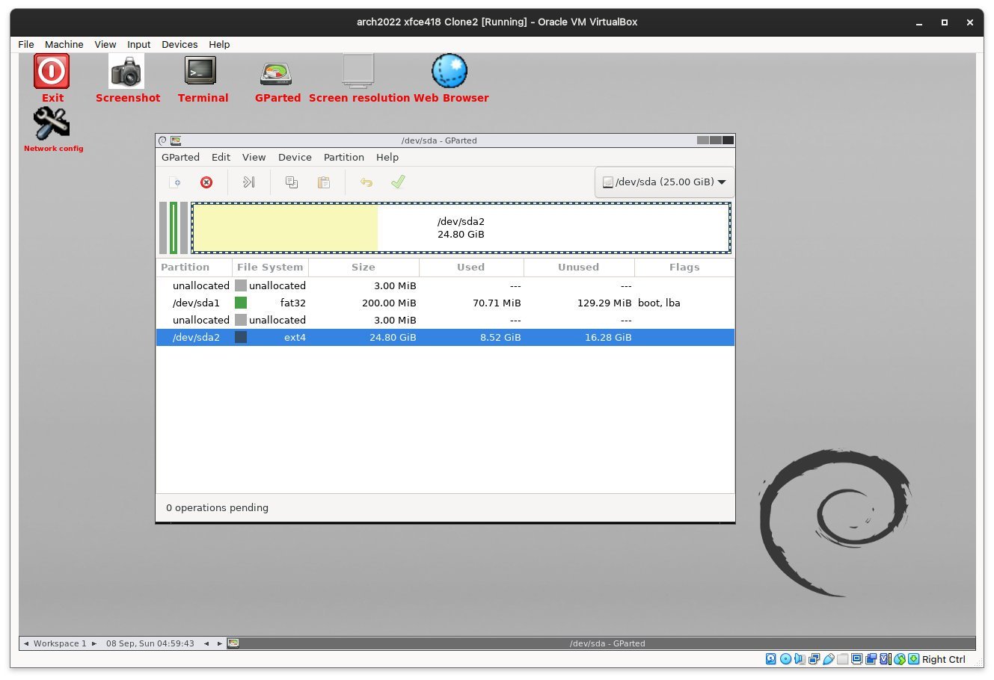
Task: Open the Partition menu in GParted
Action: (344, 157)
